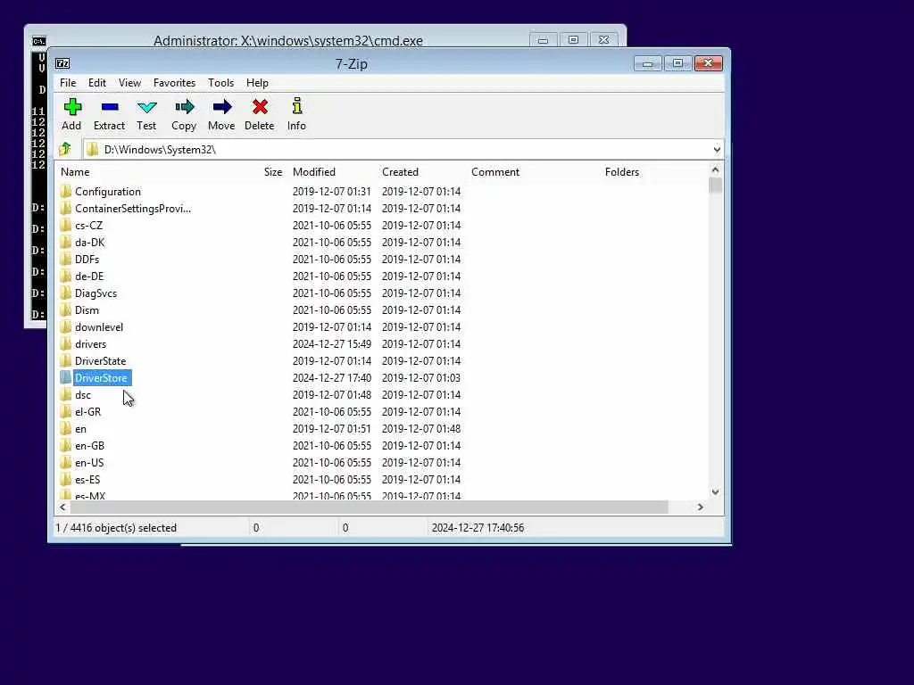Select the en-US folder icon
The image size is (914, 685).
click(x=66, y=462)
